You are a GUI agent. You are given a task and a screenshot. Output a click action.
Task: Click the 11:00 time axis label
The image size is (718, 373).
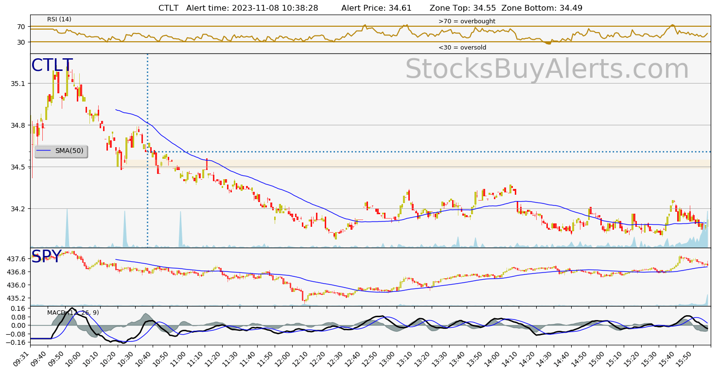(180, 358)
